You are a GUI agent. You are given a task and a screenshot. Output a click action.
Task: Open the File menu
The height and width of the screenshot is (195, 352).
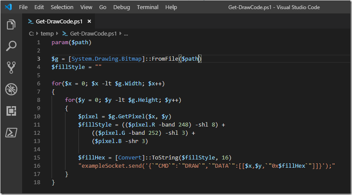[x=23, y=7]
